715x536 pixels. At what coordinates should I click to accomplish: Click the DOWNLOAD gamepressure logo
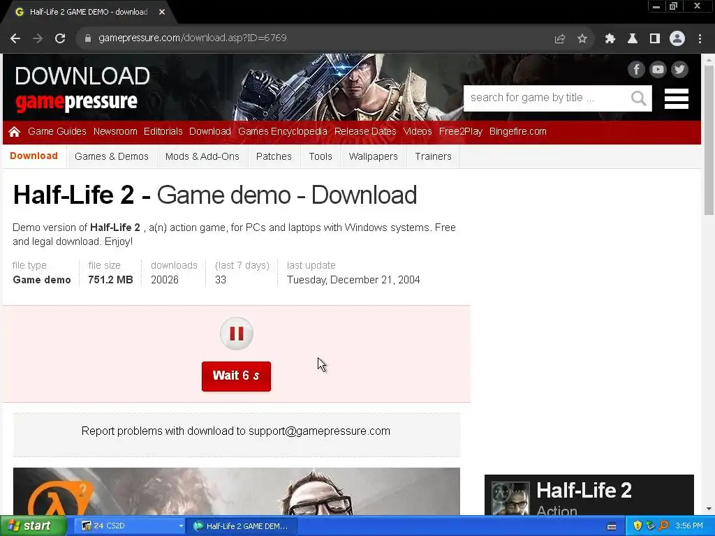(82, 89)
